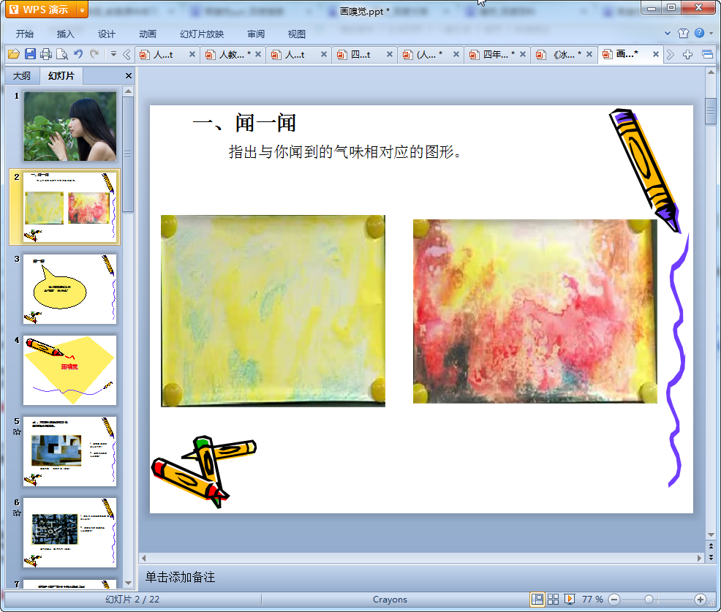Open the 动画 ribbon tab

coord(148,34)
